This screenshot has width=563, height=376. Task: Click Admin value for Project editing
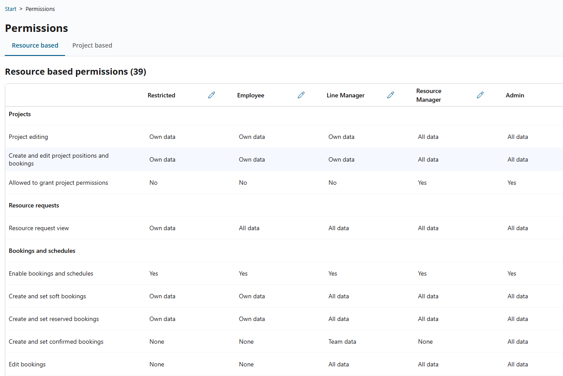coord(518,137)
